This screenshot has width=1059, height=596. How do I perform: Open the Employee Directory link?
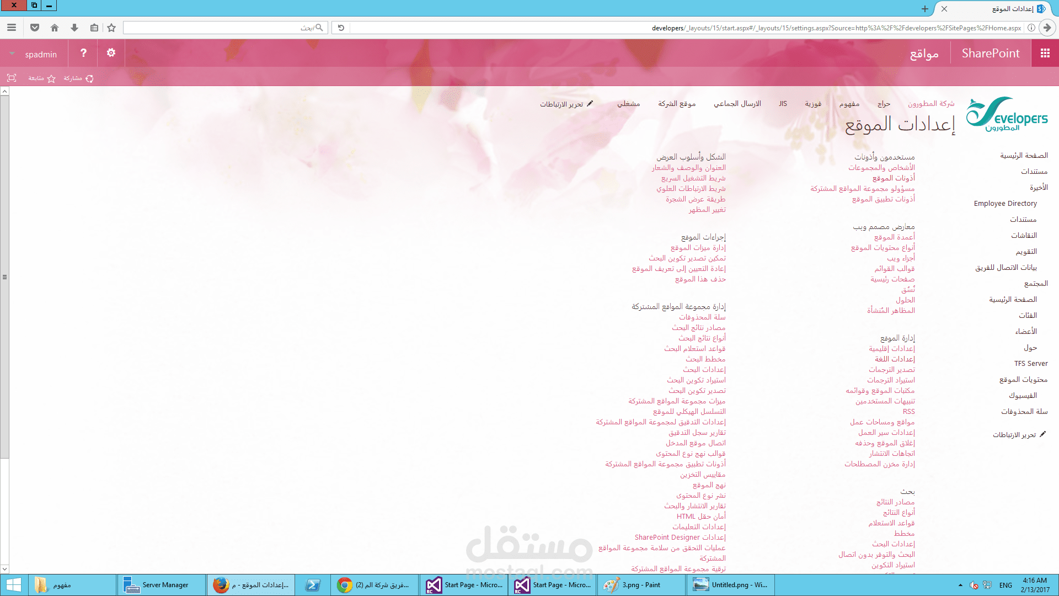pos(1005,204)
